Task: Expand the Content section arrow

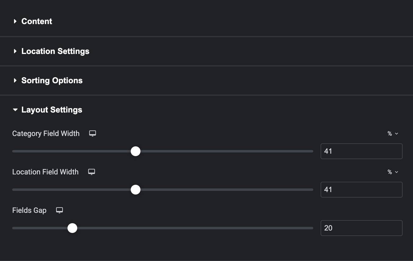Action: pyautogui.click(x=15, y=21)
